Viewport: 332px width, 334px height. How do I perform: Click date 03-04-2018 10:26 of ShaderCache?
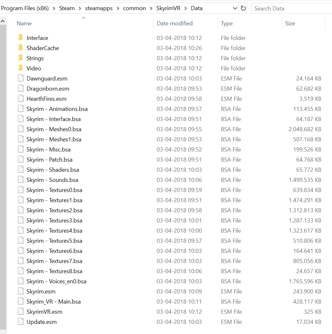tap(179, 48)
